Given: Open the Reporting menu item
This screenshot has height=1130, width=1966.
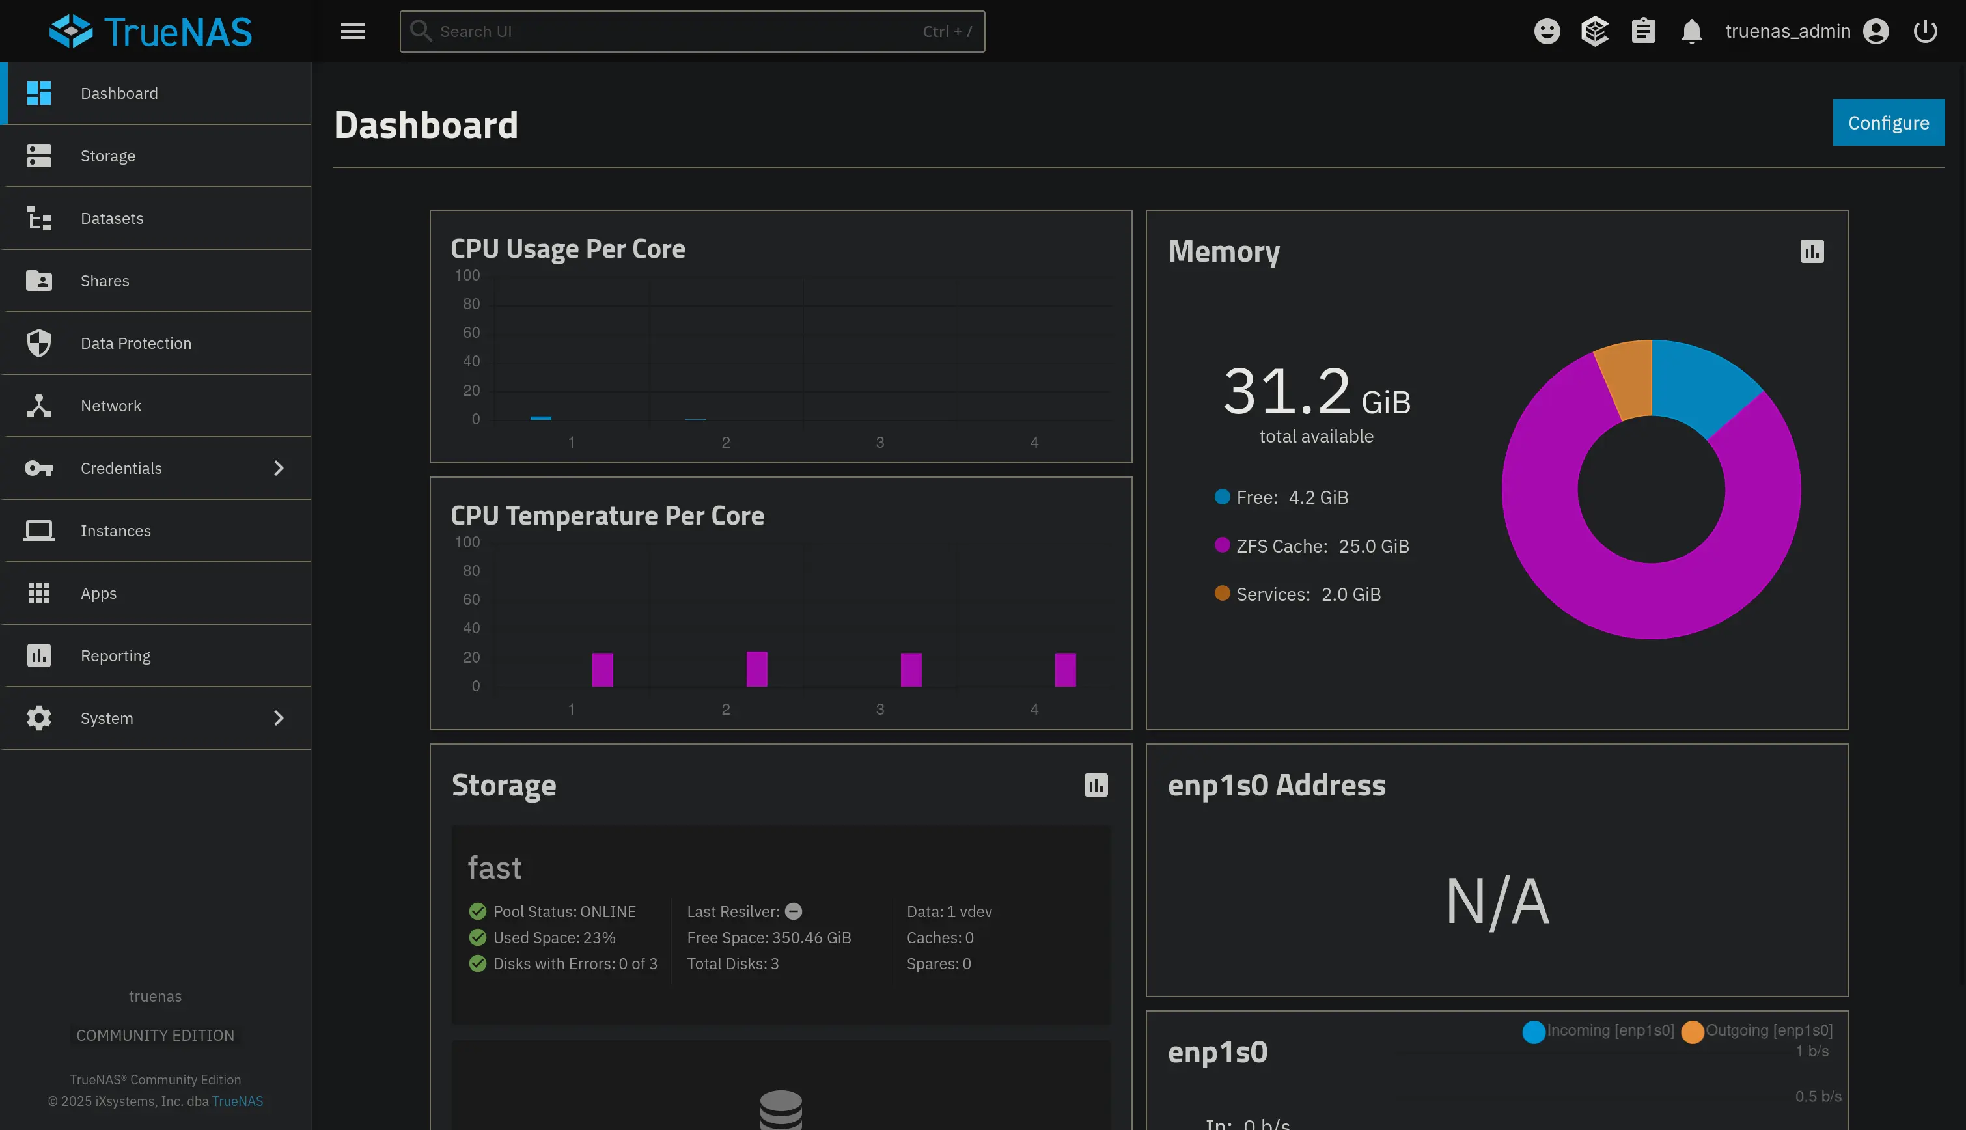Looking at the screenshot, I should pos(156,656).
